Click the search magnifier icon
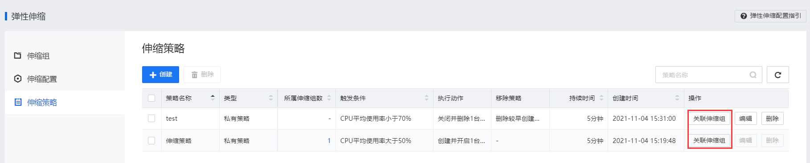Image resolution: width=810 pixels, height=163 pixels. click(x=753, y=75)
